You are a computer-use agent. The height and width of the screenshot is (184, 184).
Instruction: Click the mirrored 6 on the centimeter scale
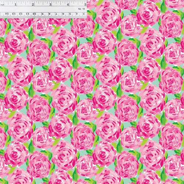coord(63,14)
